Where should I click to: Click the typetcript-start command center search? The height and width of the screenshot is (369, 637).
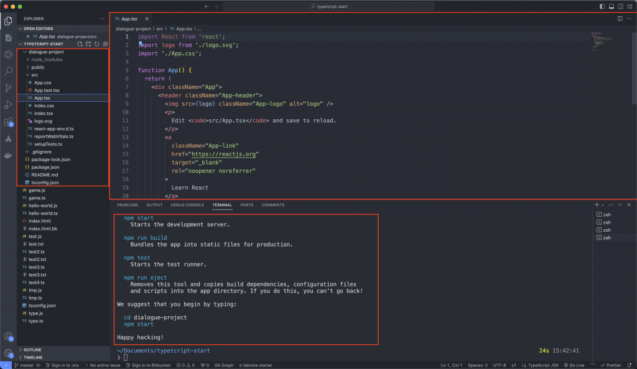click(328, 6)
